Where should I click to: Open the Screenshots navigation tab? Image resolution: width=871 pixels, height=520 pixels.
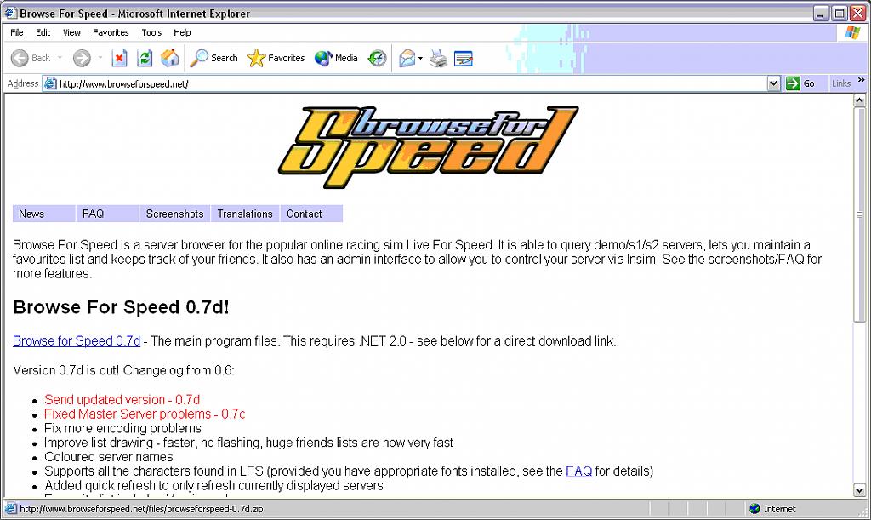pyautogui.click(x=174, y=214)
